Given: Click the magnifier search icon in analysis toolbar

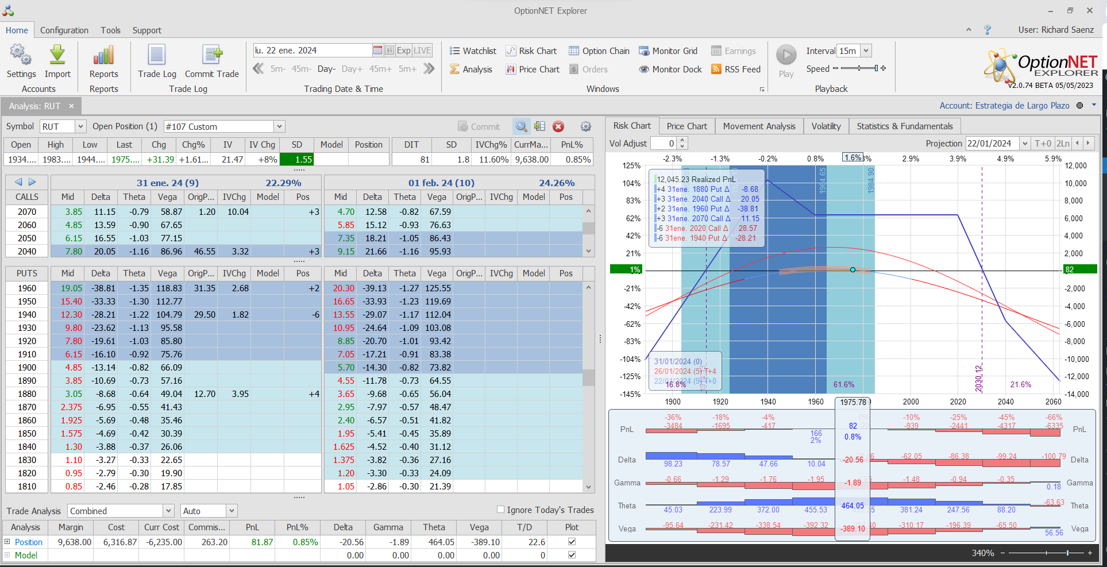Looking at the screenshot, I should [521, 126].
